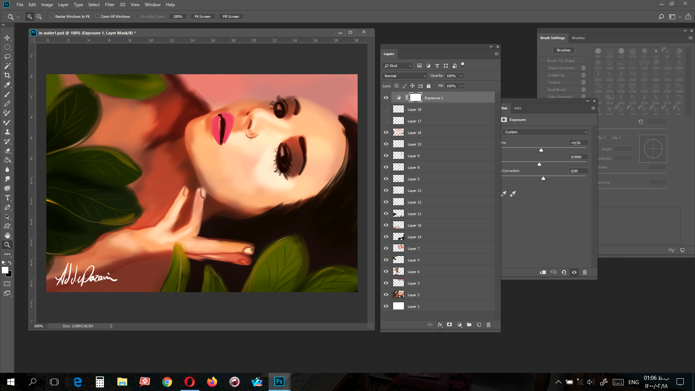Image resolution: width=695 pixels, height=391 pixels.
Task: Click the Lock all padlock icon
Action: pyautogui.click(x=429, y=86)
